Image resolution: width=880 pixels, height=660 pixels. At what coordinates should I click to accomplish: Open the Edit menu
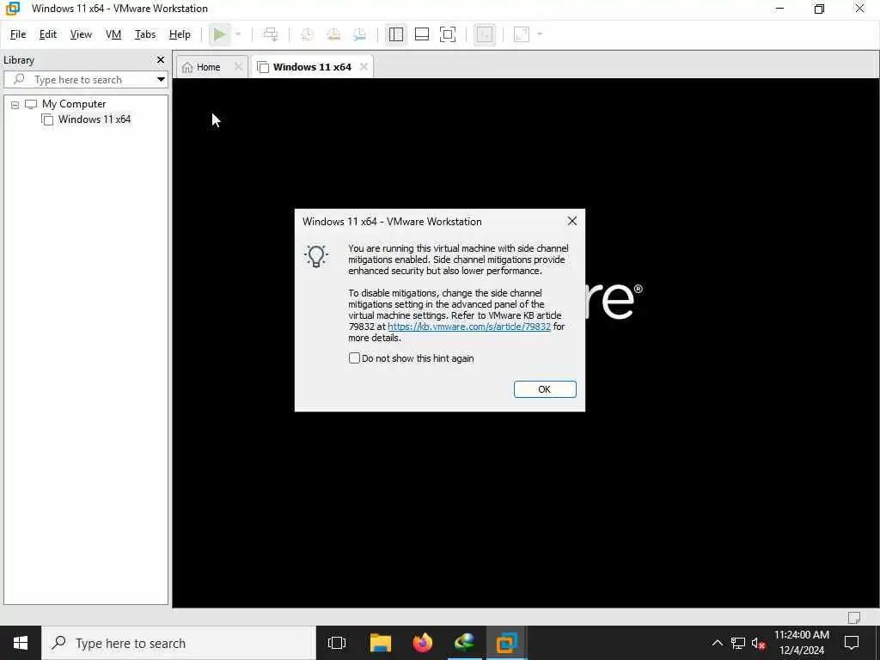48,34
